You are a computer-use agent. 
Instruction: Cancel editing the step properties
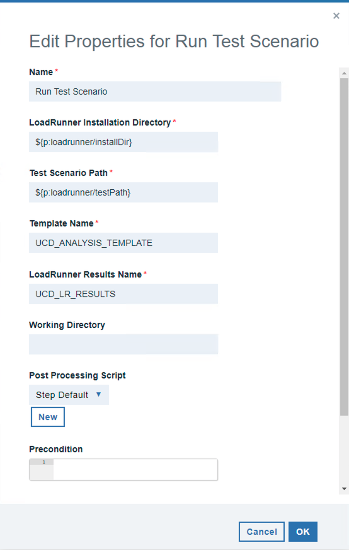(x=261, y=532)
